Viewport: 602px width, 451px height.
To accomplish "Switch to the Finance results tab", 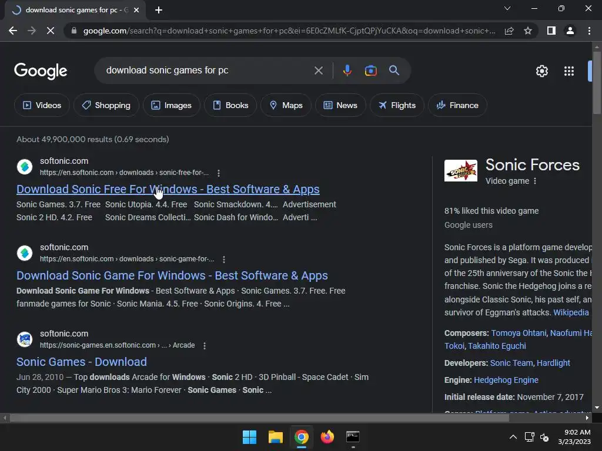I will [x=457, y=105].
